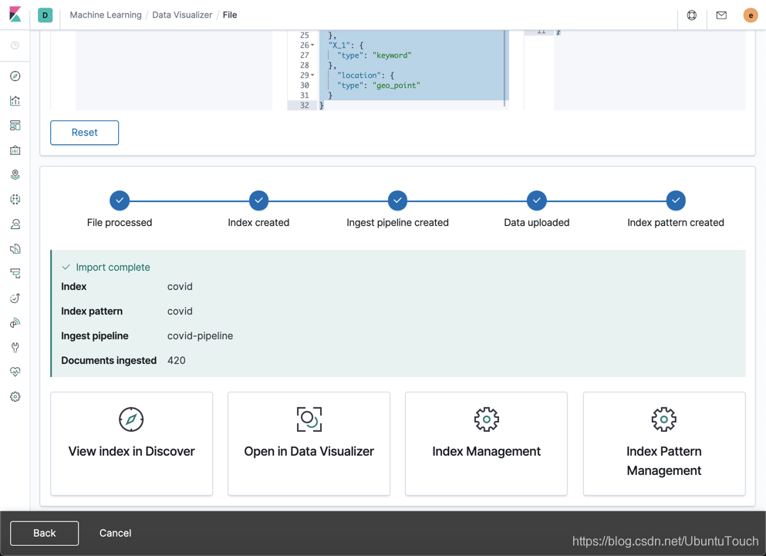
Task: Click the user avatar labeled e
Action: [750, 15]
